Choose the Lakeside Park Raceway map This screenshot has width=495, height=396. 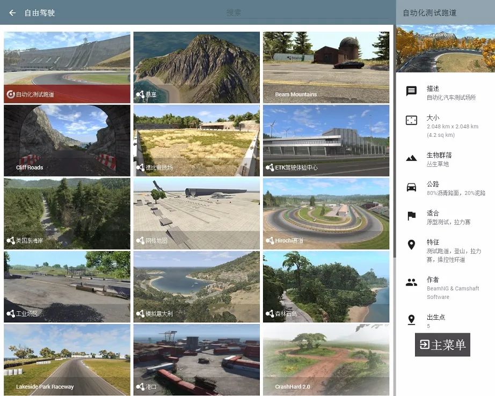pos(67,360)
